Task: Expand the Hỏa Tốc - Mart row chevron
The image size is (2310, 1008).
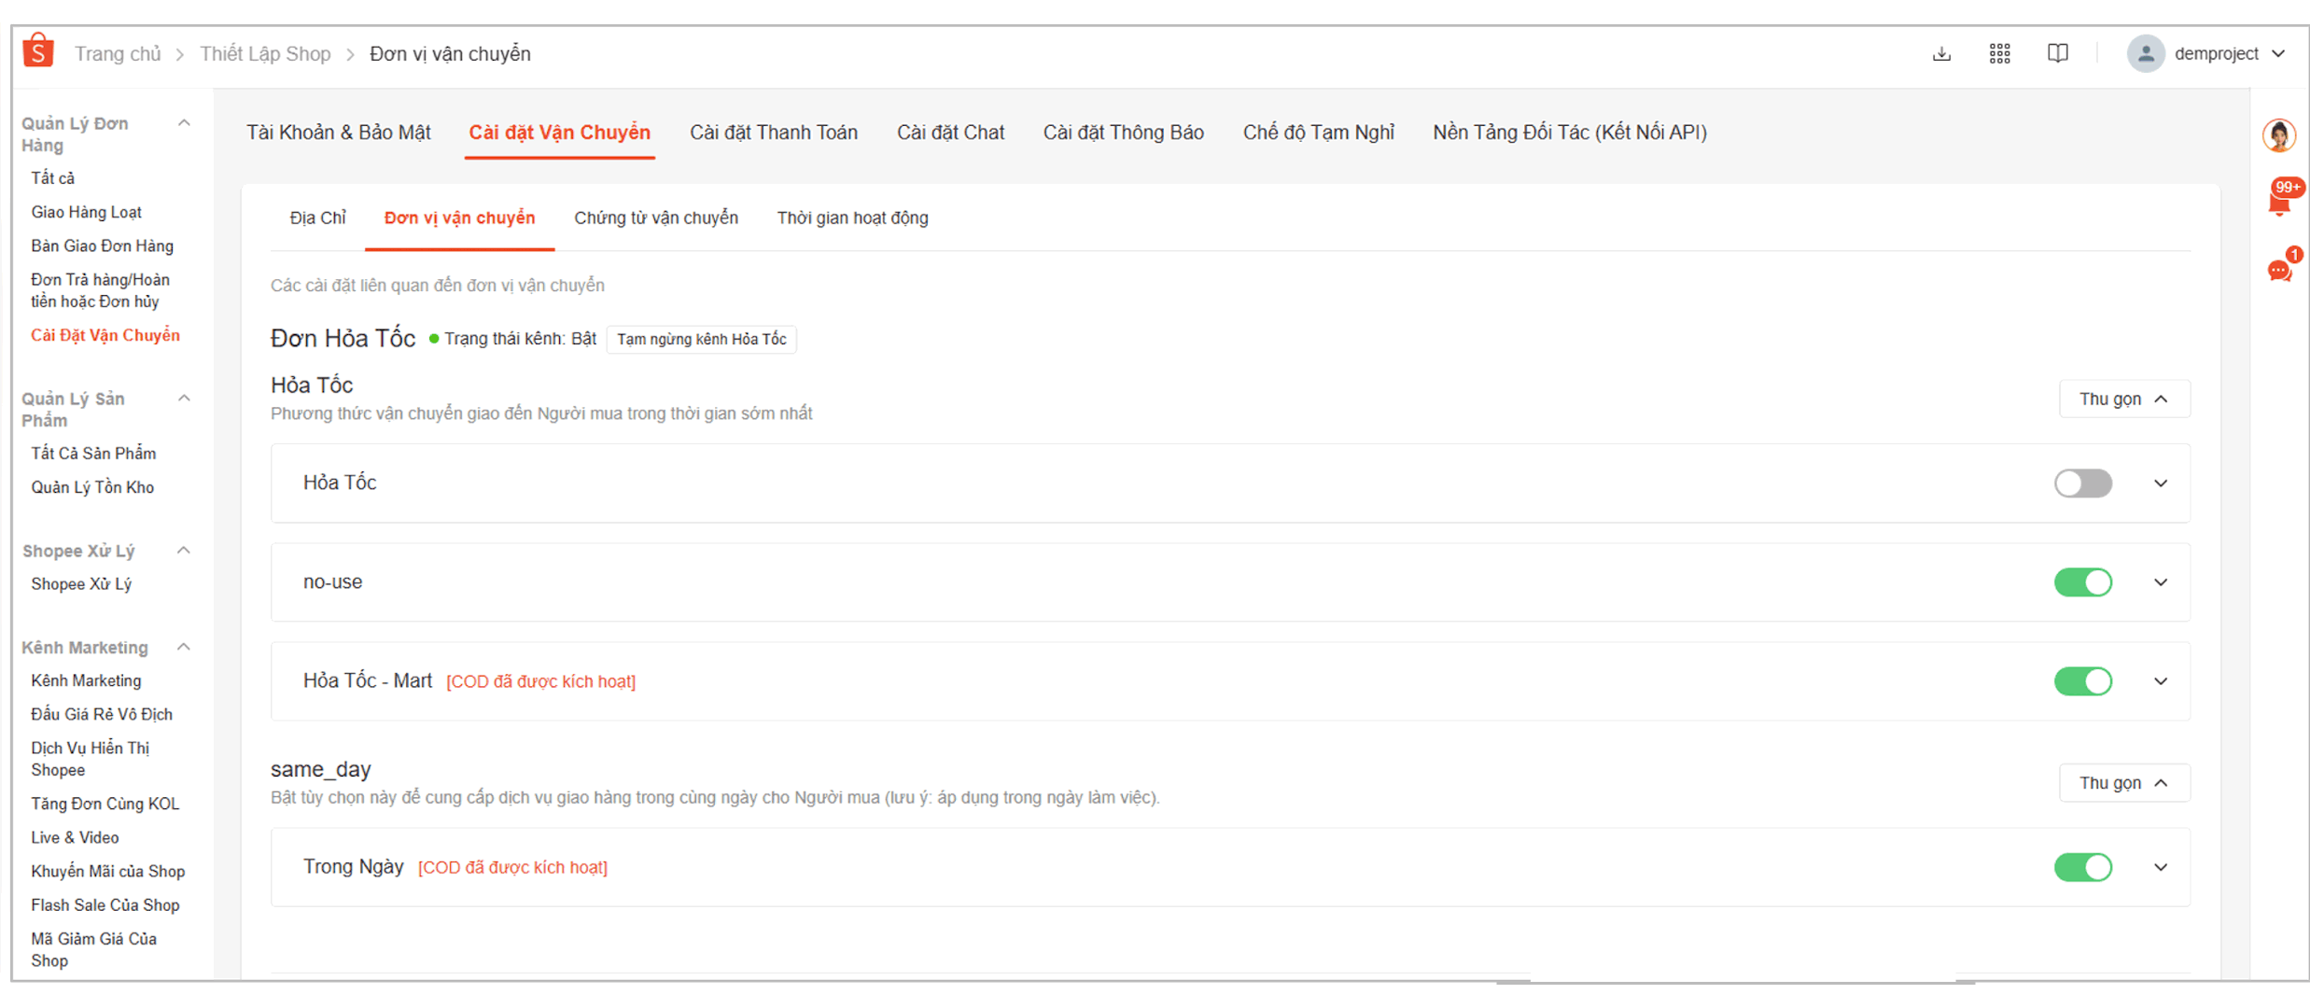Action: 2161,681
